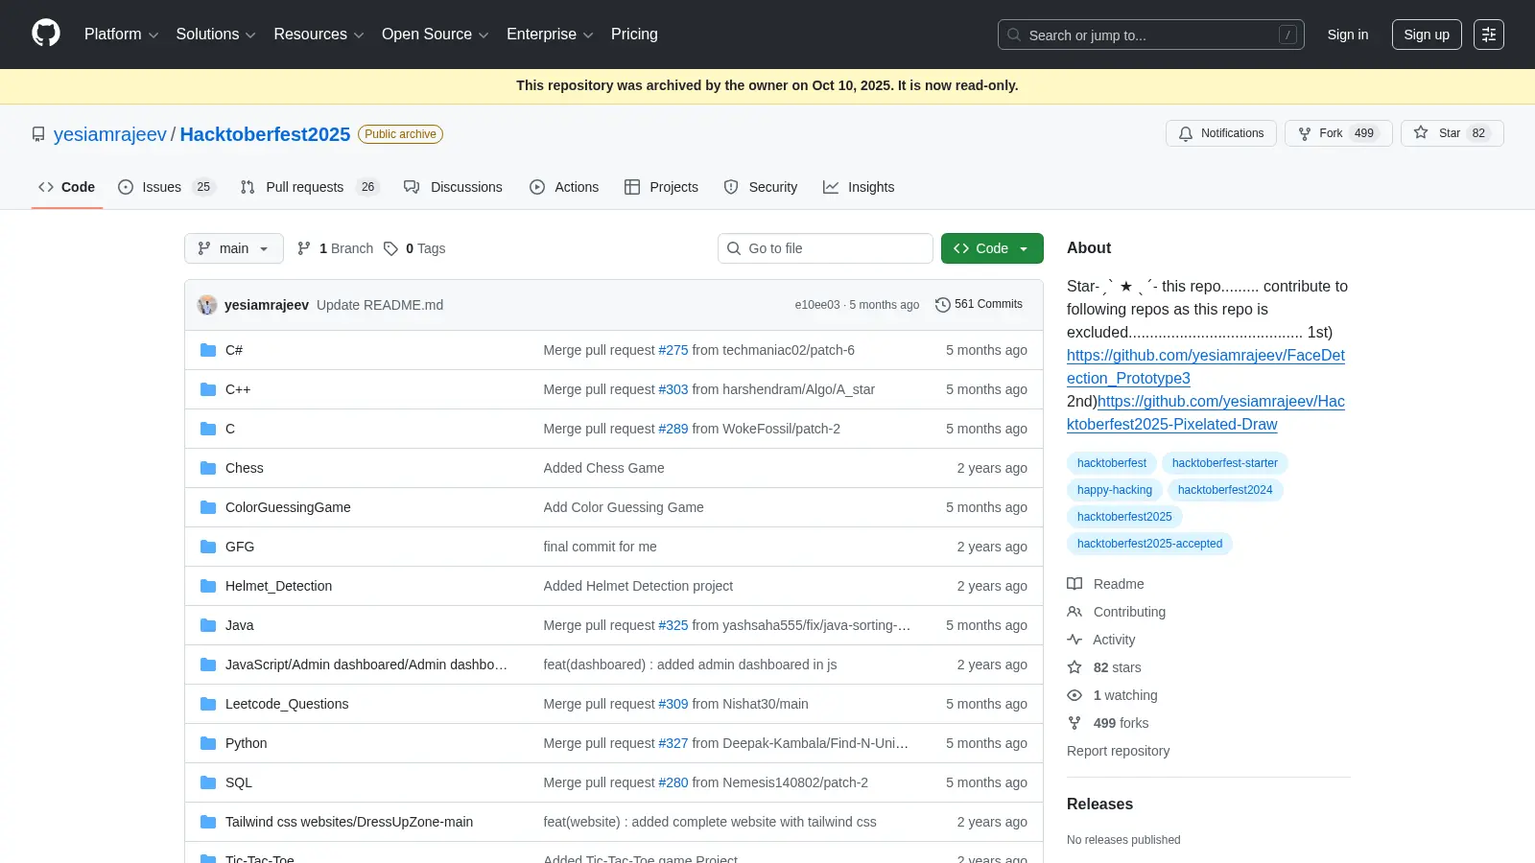Click the hacktoberfest2025-accepted topic tag
This screenshot has height=863, width=1535.
tap(1149, 544)
